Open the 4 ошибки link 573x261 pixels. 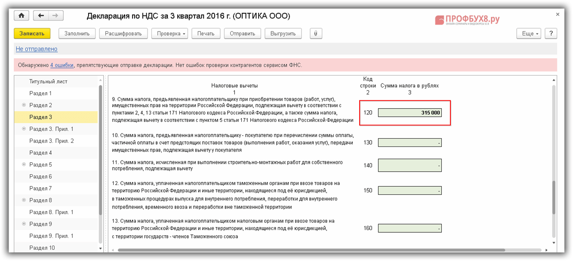(62, 65)
